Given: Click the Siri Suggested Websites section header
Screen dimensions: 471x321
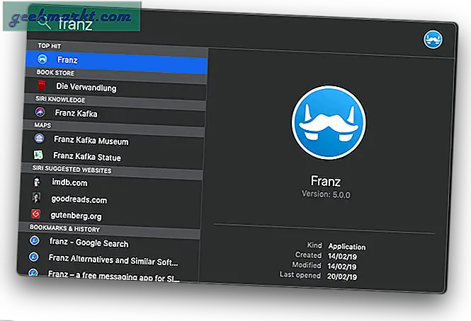Looking at the screenshot, I should (x=71, y=170).
